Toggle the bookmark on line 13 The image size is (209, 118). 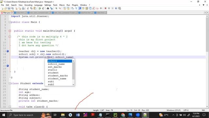point(8,51)
